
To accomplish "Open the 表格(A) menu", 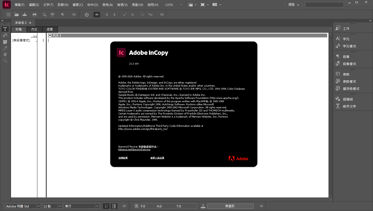I will pyautogui.click(x=107, y=5).
